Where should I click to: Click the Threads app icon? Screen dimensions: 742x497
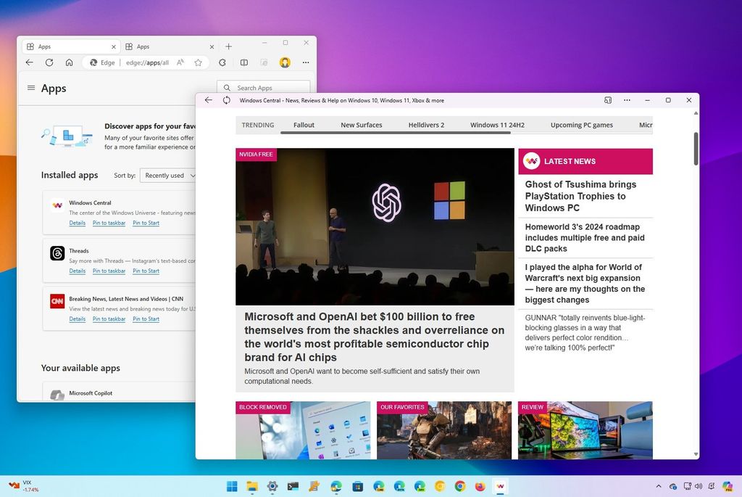(x=57, y=253)
